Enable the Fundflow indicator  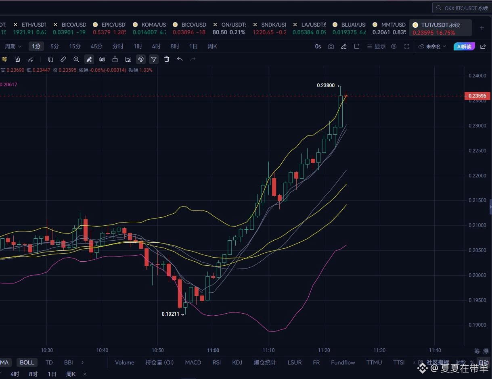coord(343,362)
